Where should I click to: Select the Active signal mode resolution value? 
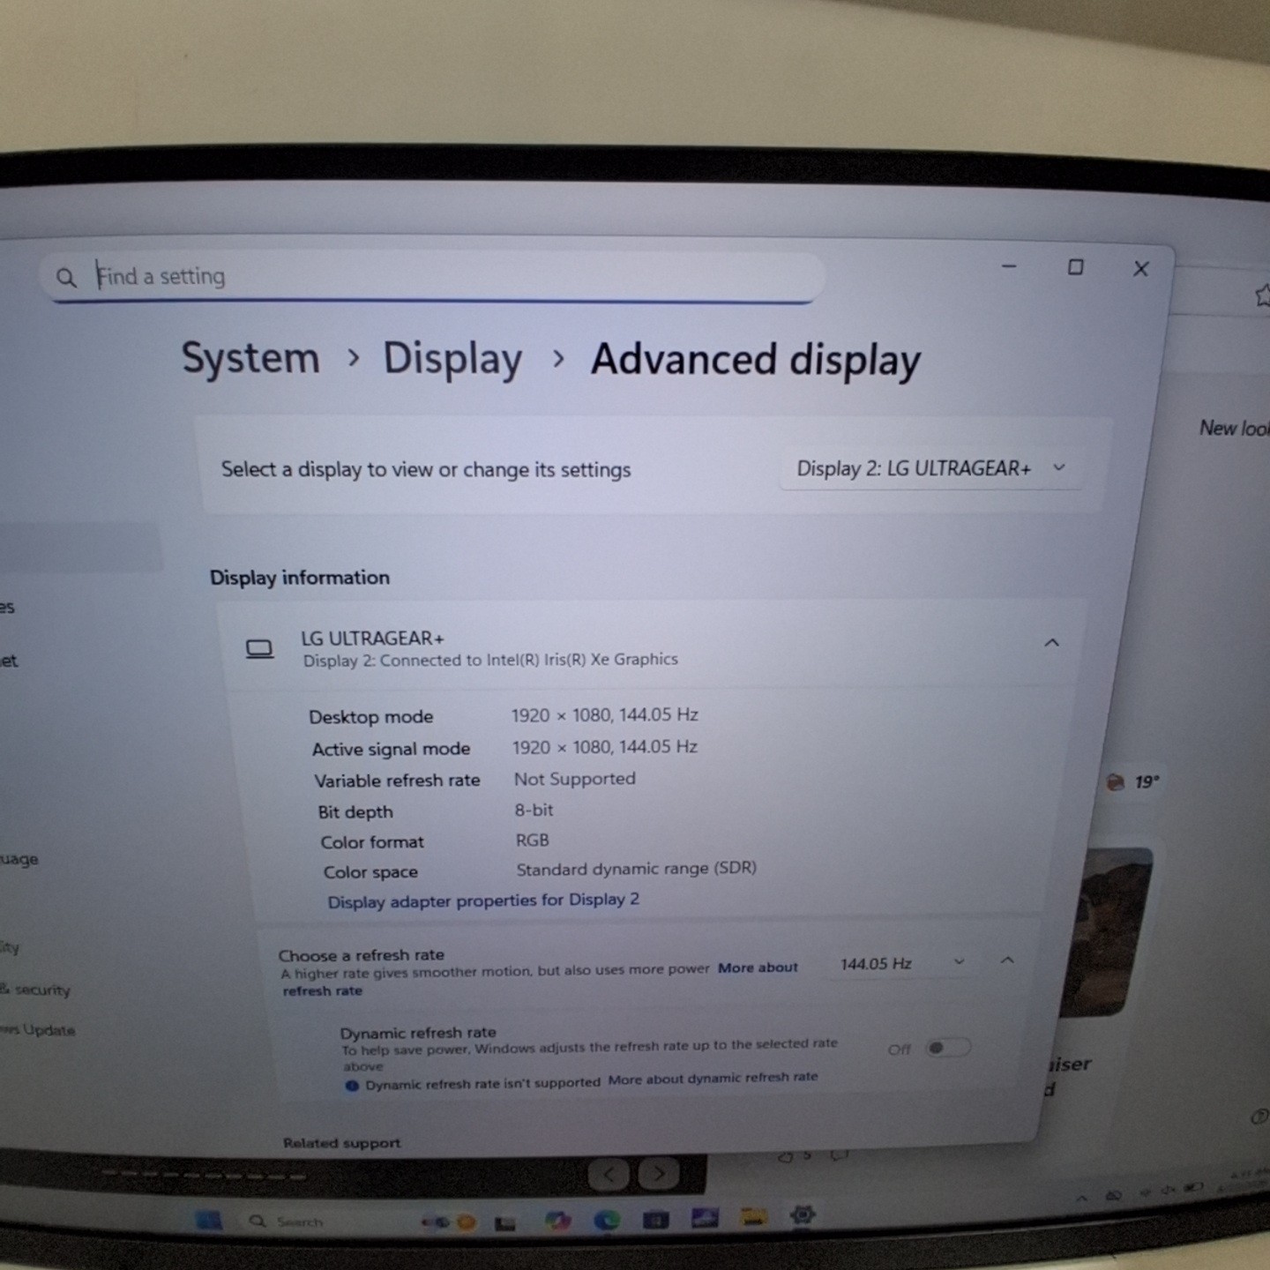coord(605,747)
